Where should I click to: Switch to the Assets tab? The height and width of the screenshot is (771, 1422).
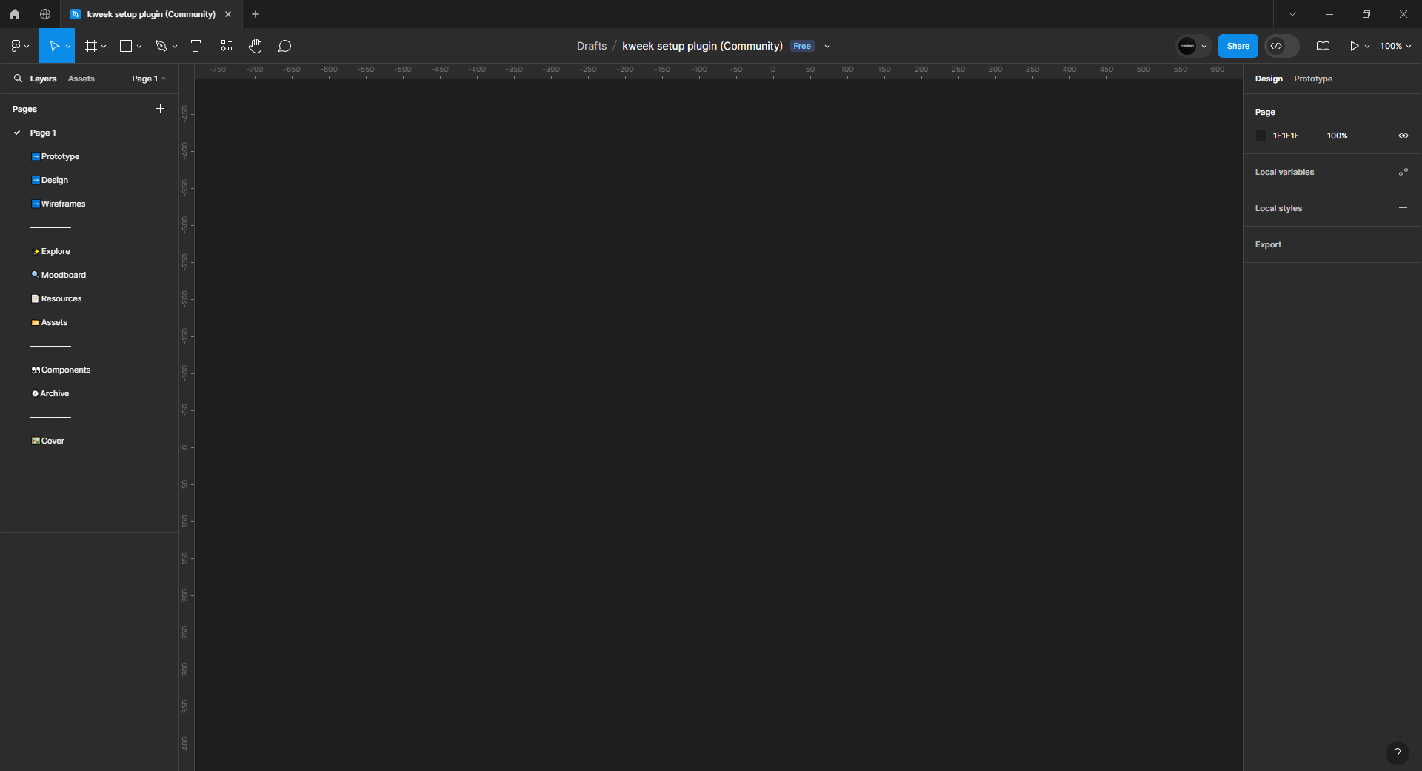[81, 79]
